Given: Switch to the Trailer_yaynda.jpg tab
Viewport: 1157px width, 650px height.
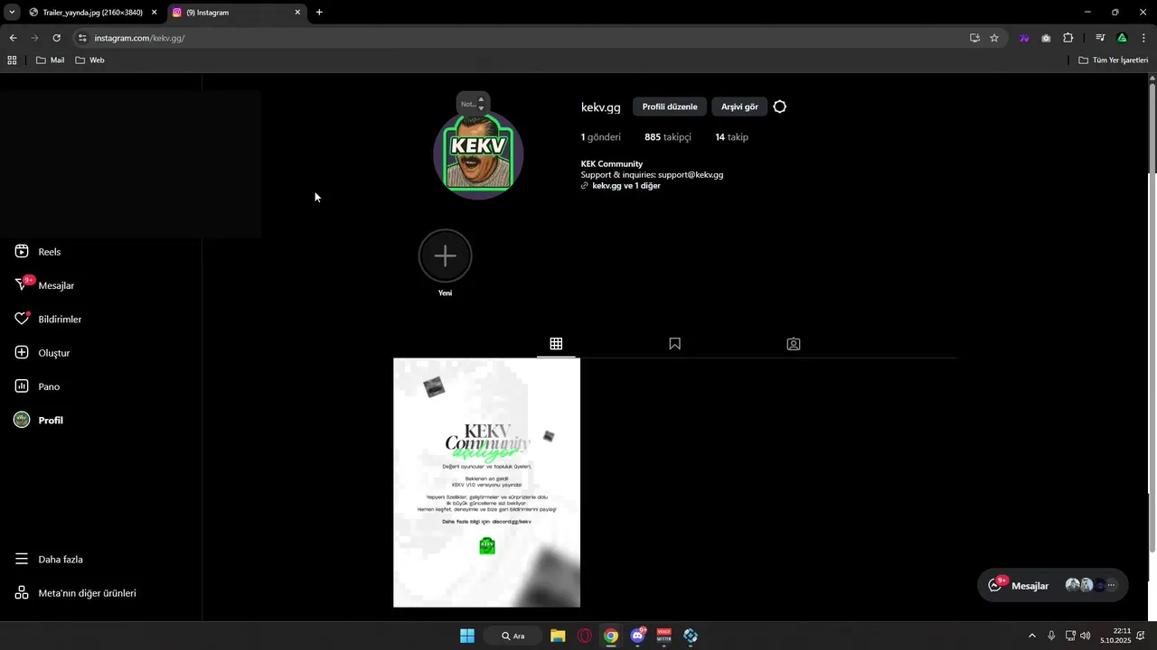Looking at the screenshot, I should [91, 13].
